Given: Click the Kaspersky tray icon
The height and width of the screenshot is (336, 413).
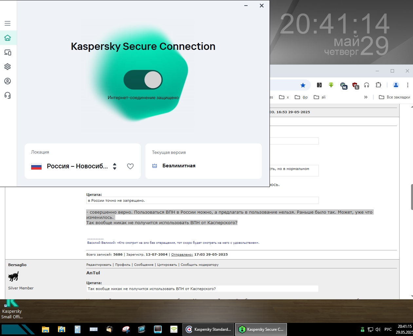Looking at the screenshot, I should pyautogui.click(x=362, y=329).
